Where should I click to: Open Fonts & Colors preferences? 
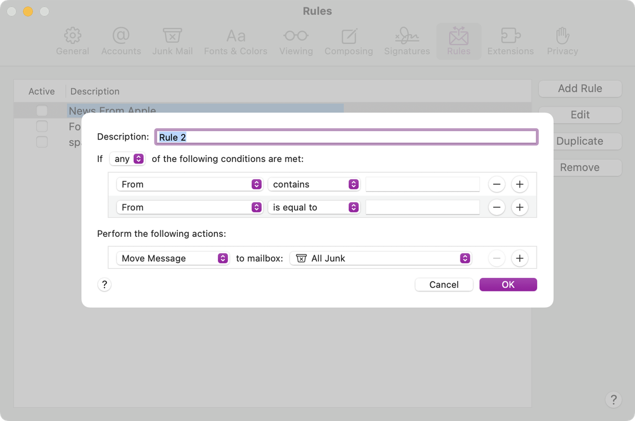(x=236, y=41)
